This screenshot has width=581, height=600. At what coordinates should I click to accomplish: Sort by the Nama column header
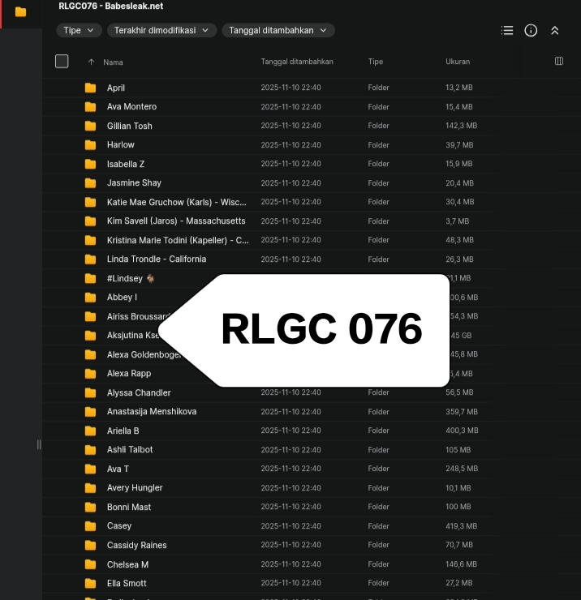(113, 62)
